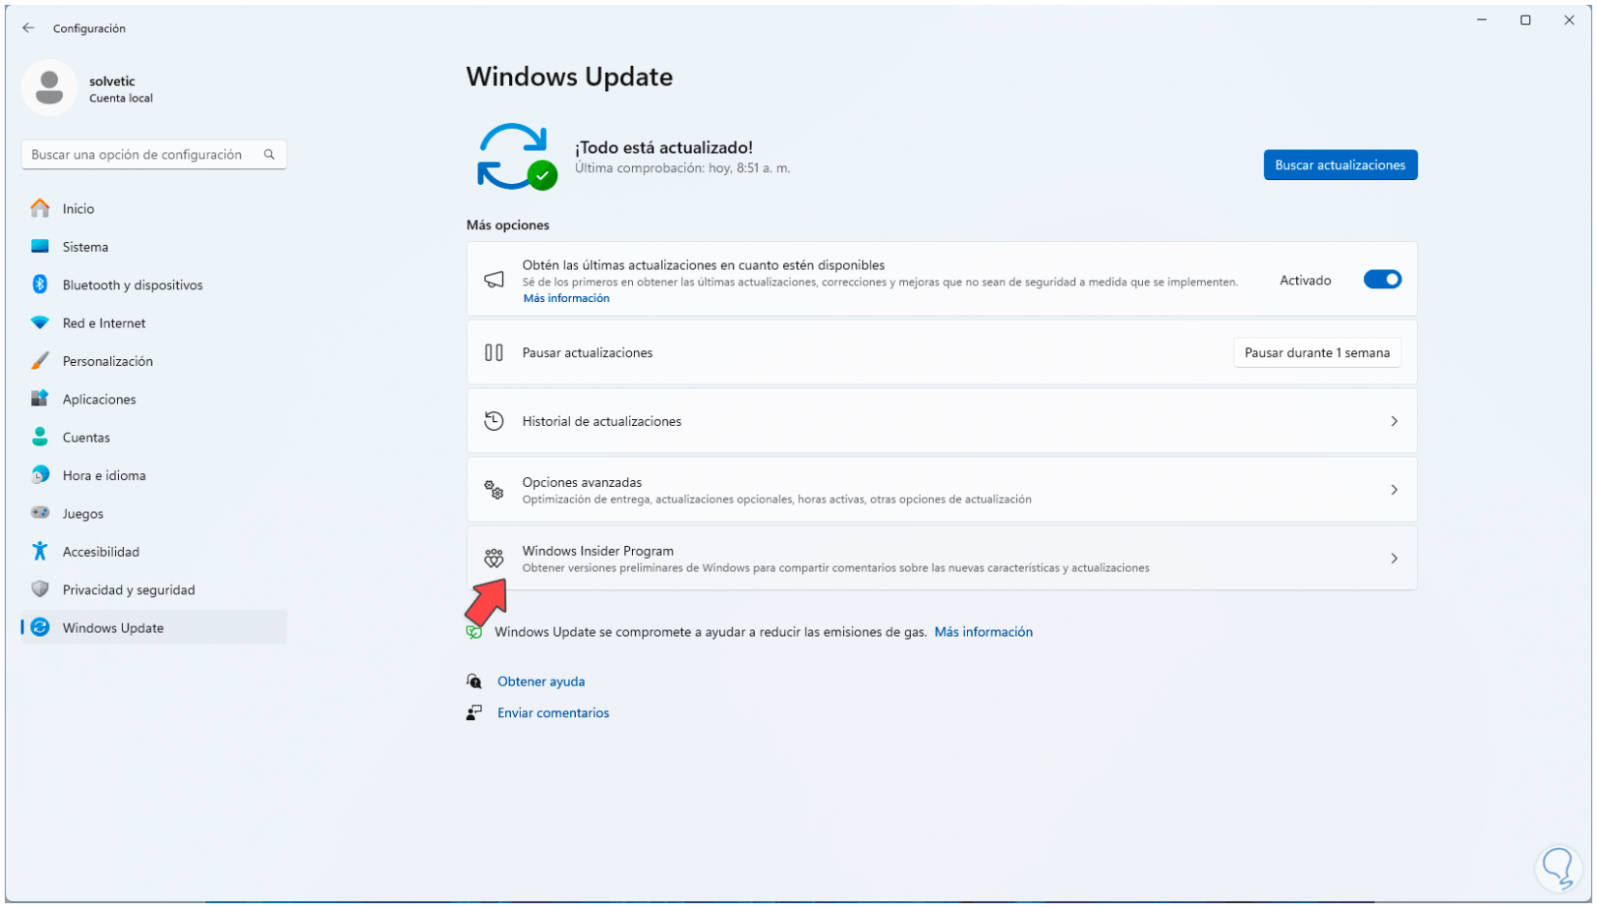
Task: Open Privacidad y seguridad
Action: [x=154, y=590]
